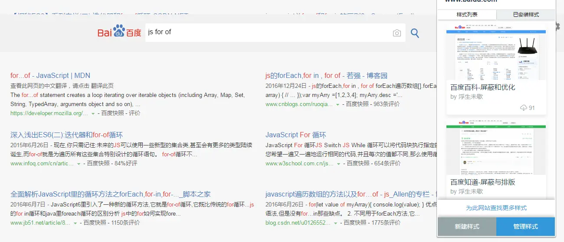Expand dropdown arrow next to www.w3school.com.cn URL
This screenshot has width=564, height=242.
[x=338, y=164]
